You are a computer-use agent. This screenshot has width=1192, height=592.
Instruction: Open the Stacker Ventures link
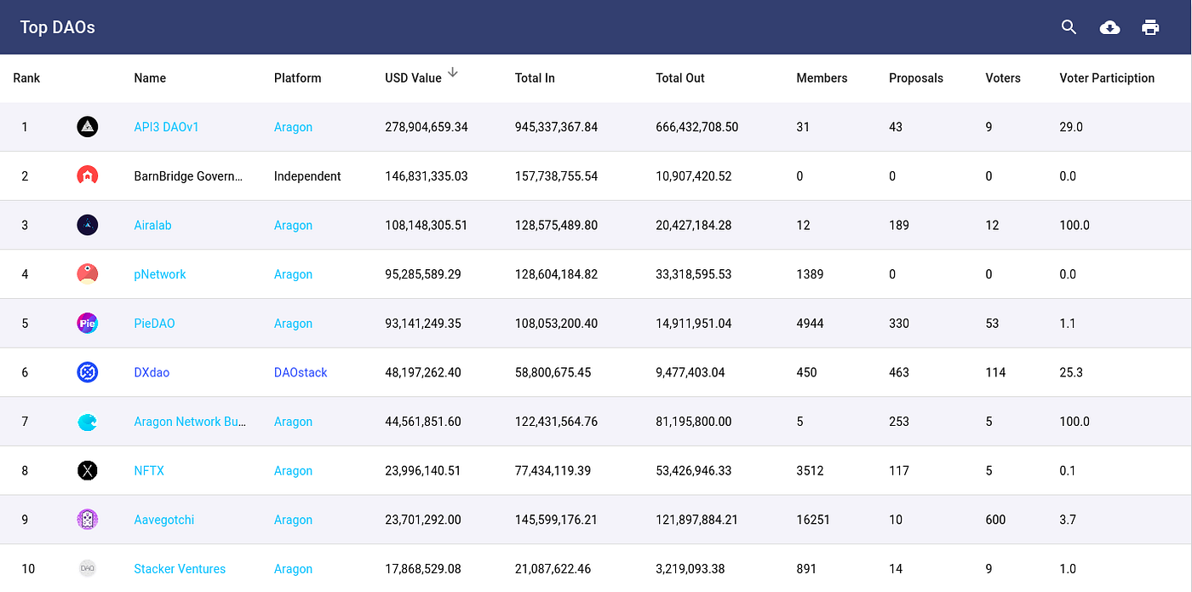[x=180, y=569]
